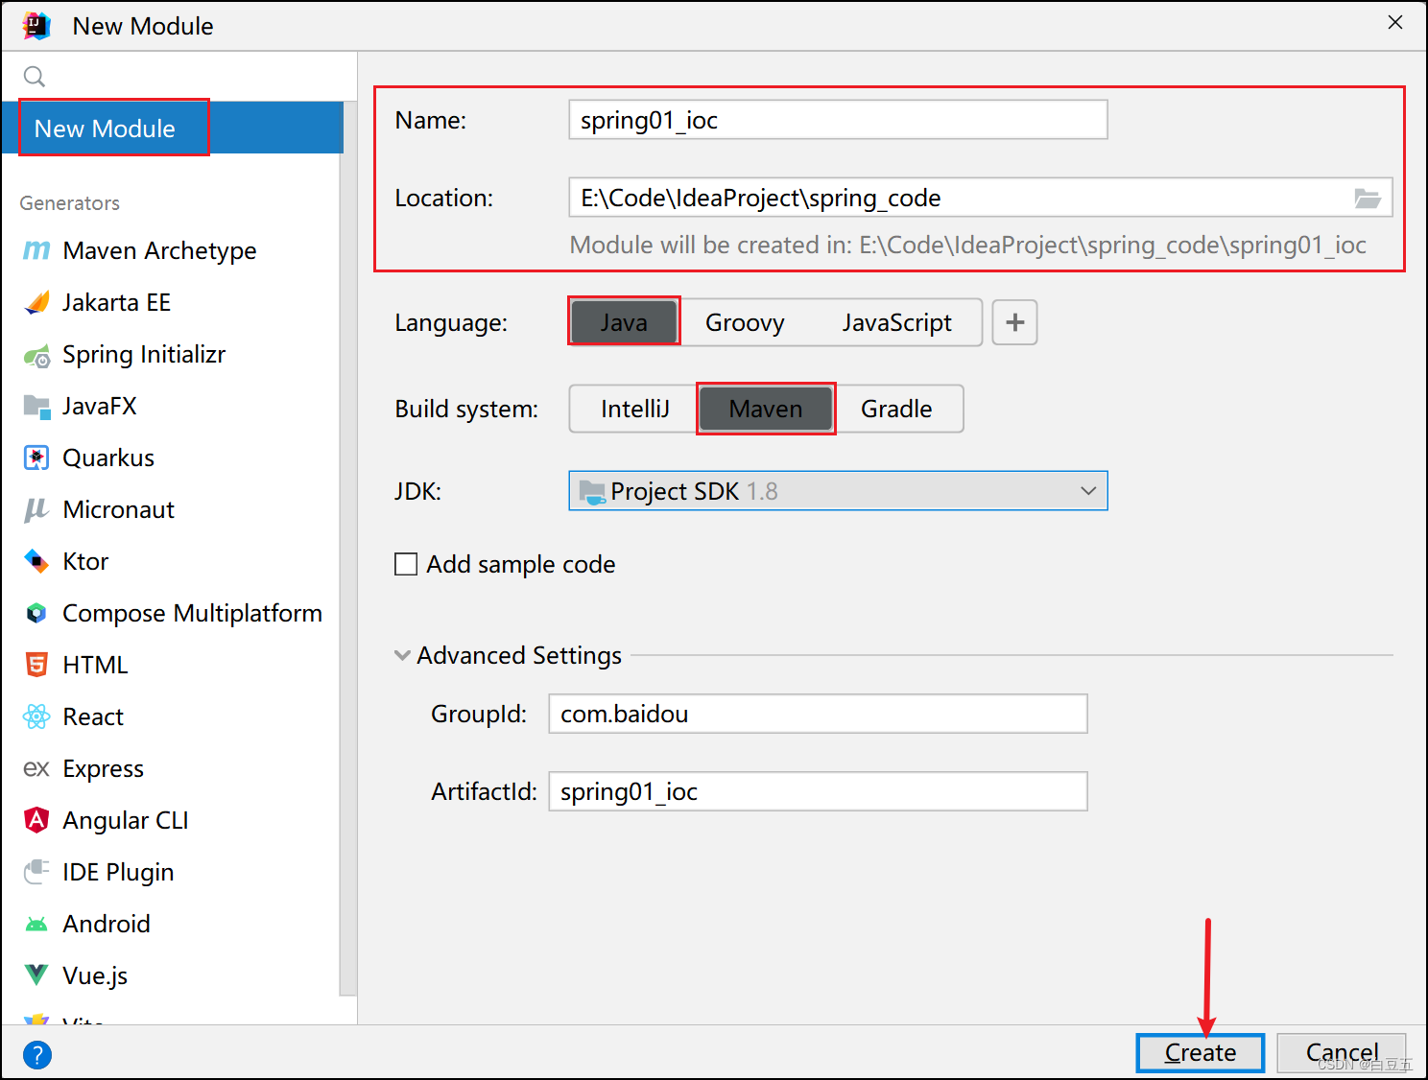This screenshot has width=1428, height=1080.
Task: Select the Ktor generator label
Action: 85,562
